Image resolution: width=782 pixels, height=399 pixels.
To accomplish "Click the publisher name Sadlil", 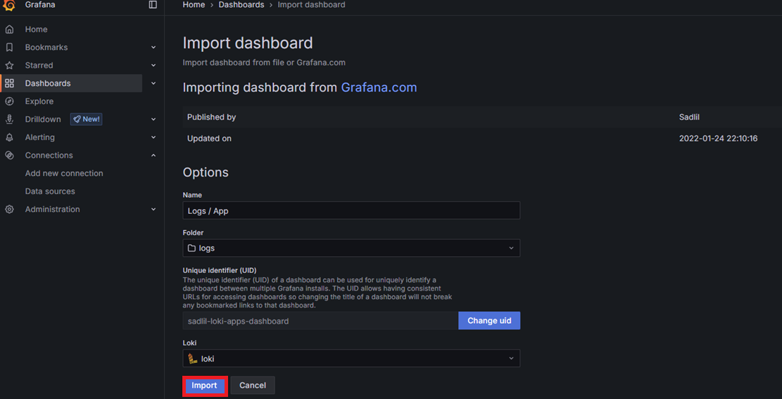I will click(689, 118).
